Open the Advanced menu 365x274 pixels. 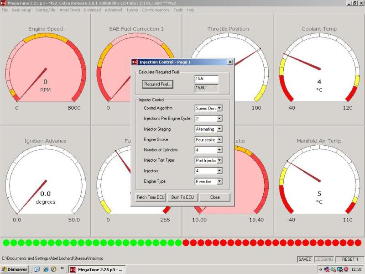tap(113, 10)
